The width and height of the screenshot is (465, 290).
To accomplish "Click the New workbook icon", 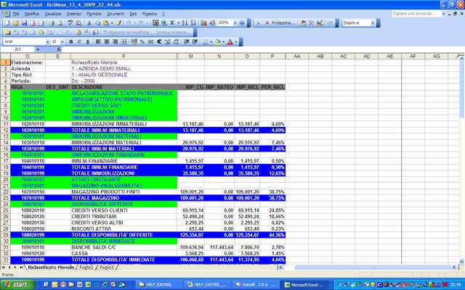I will 7,22.
